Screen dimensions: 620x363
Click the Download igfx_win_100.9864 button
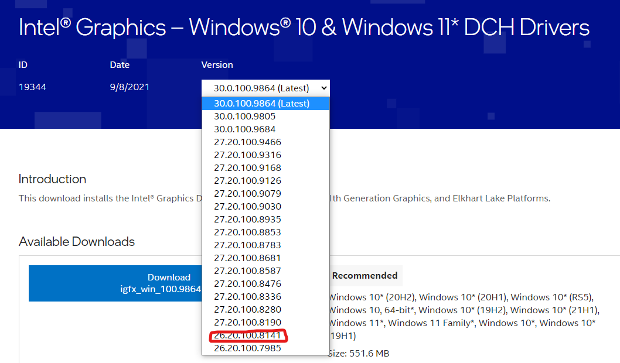click(x=115, y=283)
